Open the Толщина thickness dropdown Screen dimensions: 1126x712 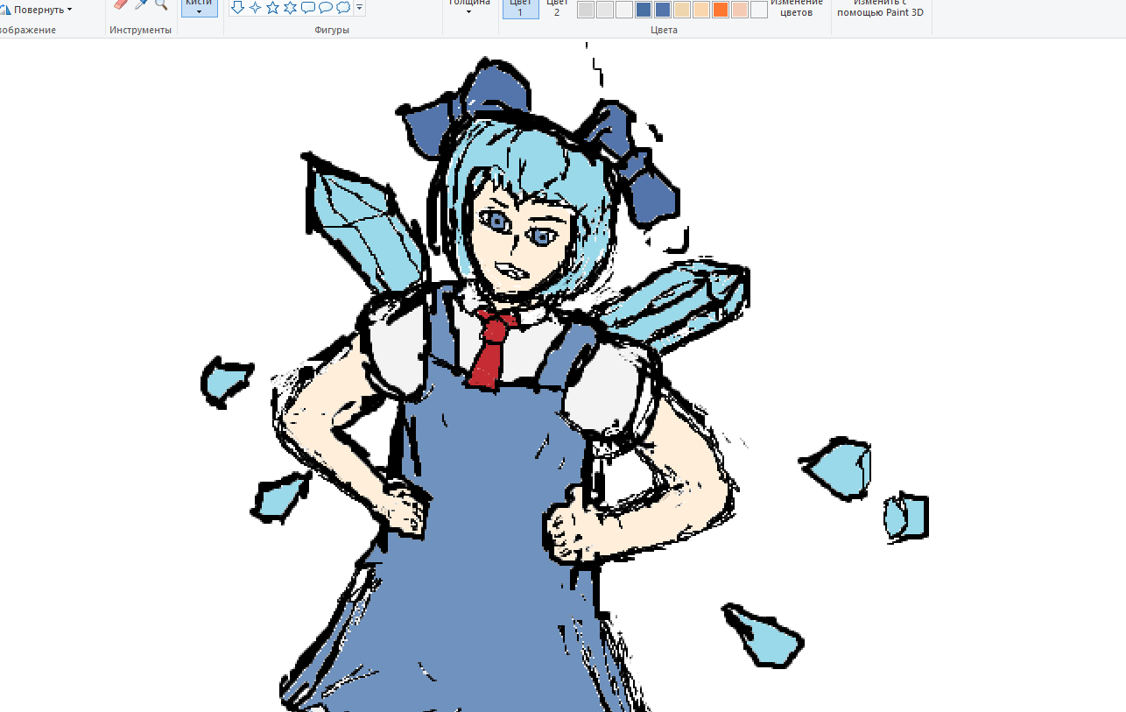(469, 7)
